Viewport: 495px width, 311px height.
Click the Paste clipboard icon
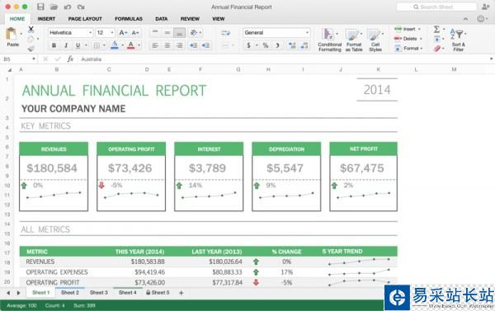[12, 34]
